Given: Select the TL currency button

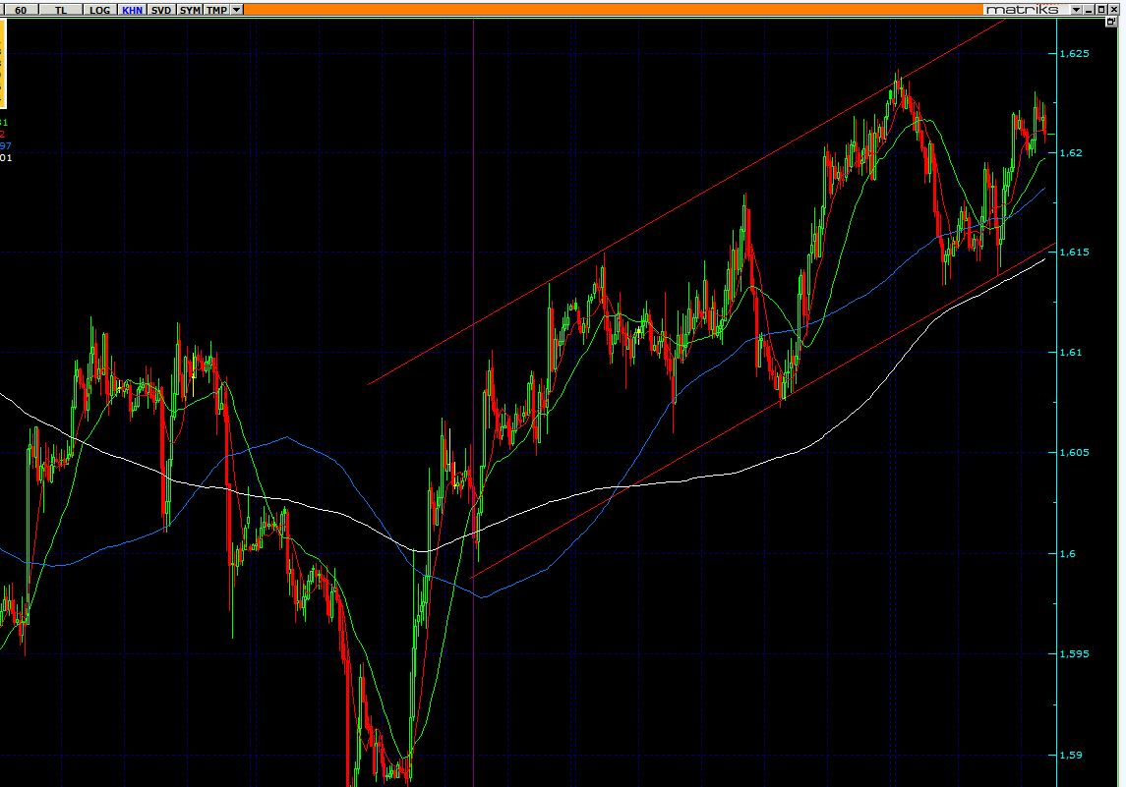Looking at the screenshot, I should point(62,9).
